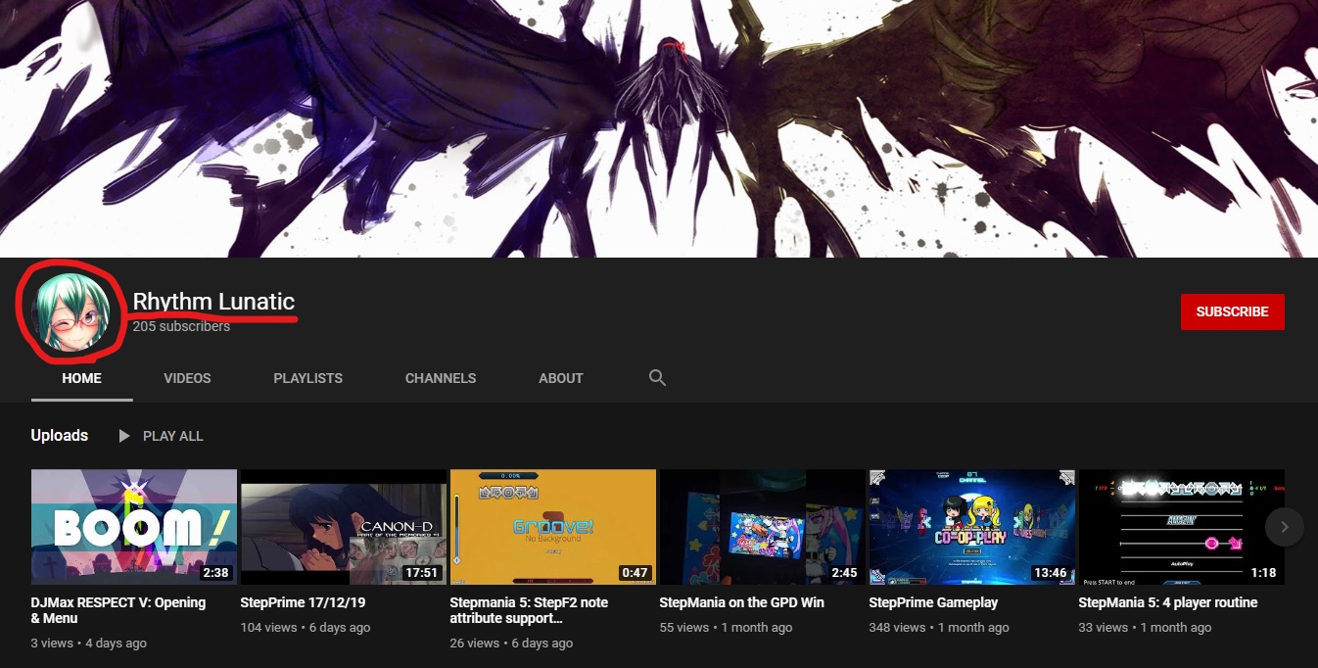Click the channel banner artwork
Screen dimensions: 1318x668
(x=659, y=128)
